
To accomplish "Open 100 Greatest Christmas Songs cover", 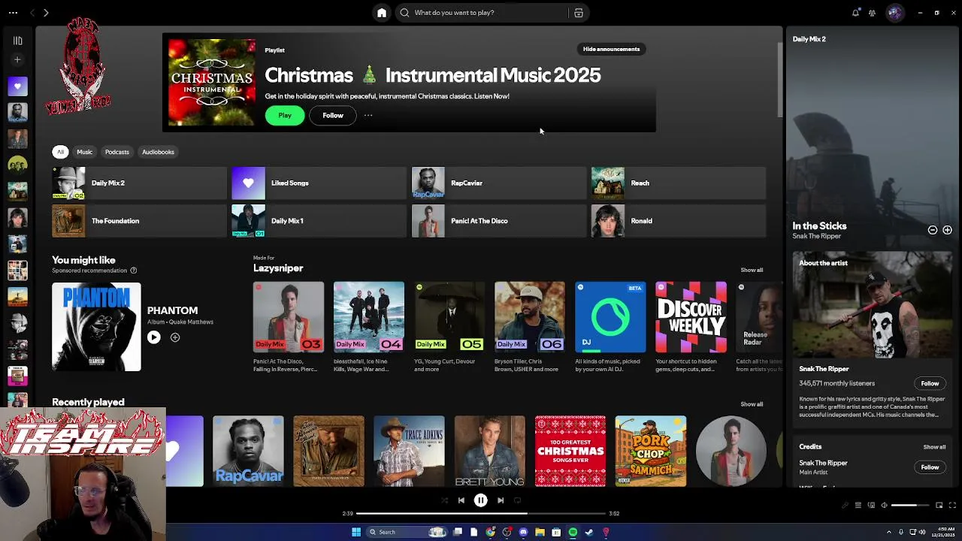I will [x=570, y=451].
